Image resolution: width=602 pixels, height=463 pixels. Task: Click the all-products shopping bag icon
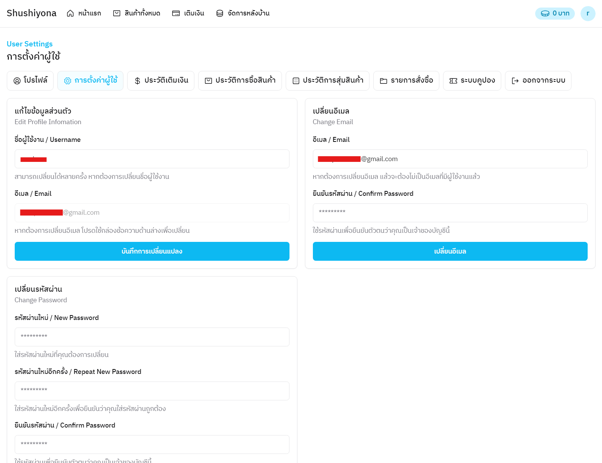[x=117, y=14]
